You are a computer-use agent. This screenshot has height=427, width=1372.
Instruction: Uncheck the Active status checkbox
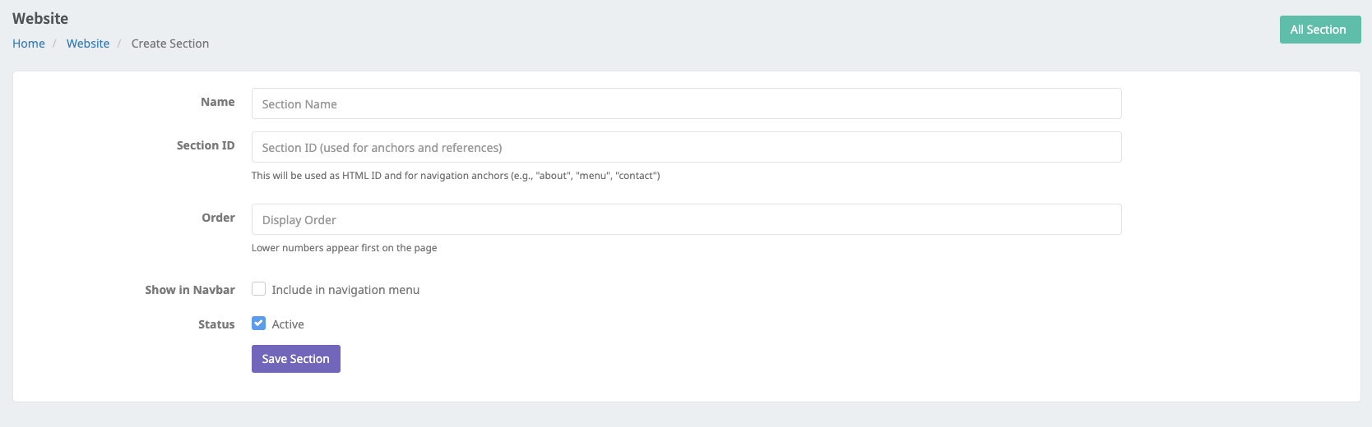258,324
